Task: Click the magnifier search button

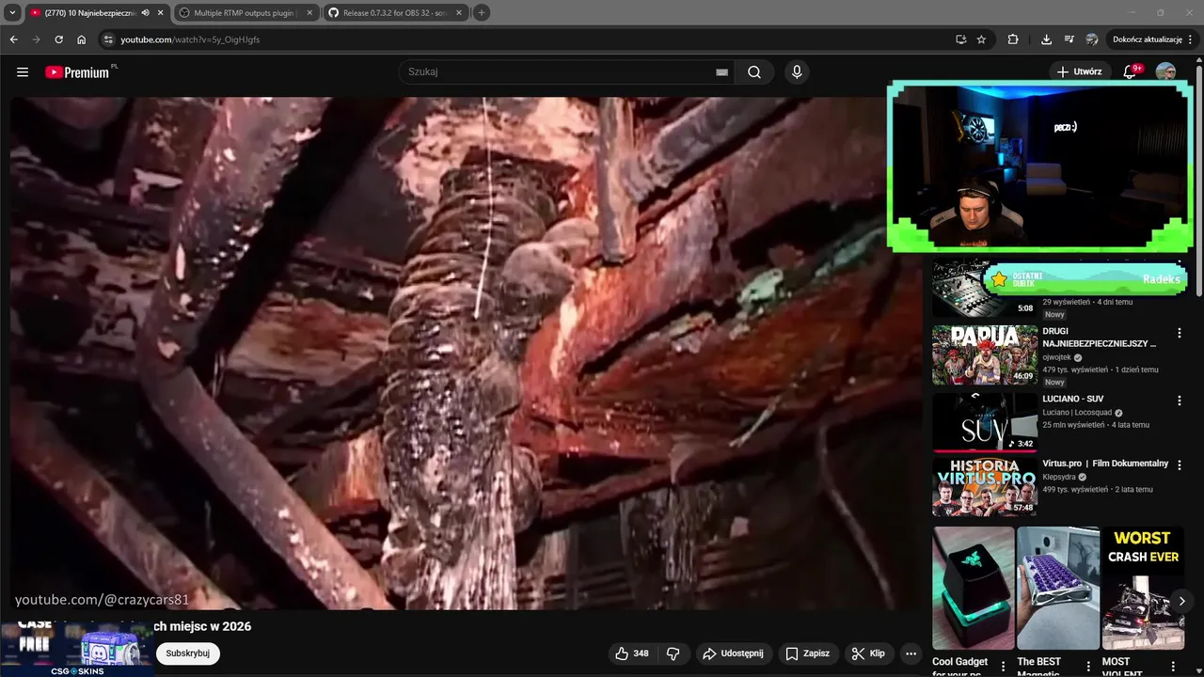Action: (x=754, y=72)
